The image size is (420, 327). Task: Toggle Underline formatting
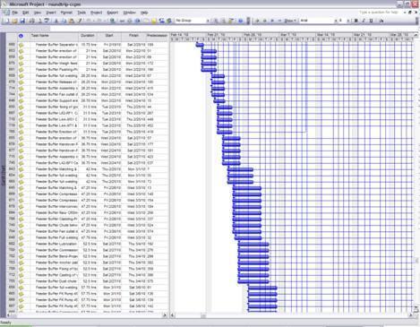(371, 21)
